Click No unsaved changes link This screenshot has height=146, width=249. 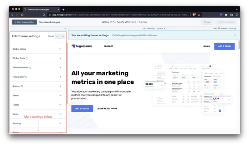[49, 22]
